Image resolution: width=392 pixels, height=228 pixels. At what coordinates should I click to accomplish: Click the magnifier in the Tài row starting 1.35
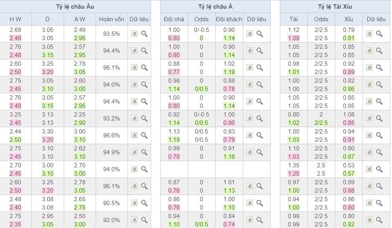click(x=379, y=169)
